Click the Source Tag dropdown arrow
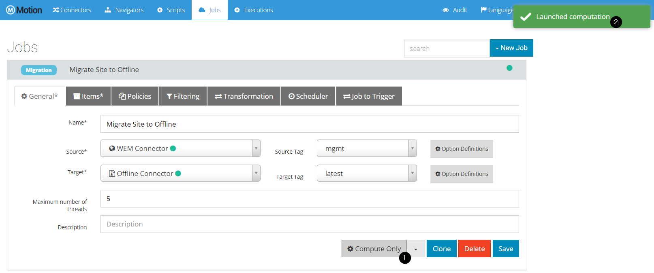 click(x=412, y=148)
